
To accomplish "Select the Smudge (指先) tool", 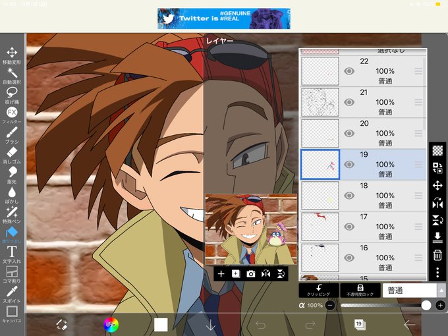I will click(x=12, y=175).
